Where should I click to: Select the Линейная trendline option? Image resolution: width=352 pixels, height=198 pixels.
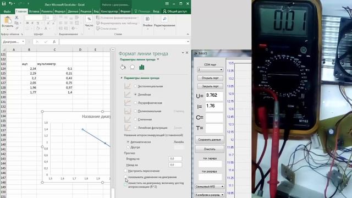[x=135, y=95]
